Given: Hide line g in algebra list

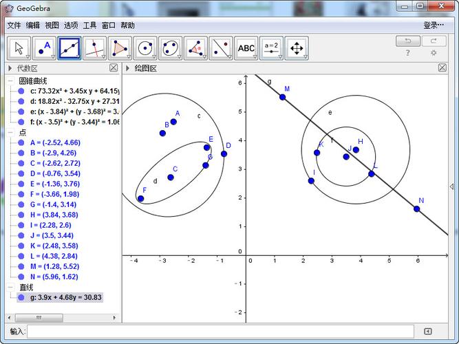Looking at the screenshot, I should click(x=21, y=297).
